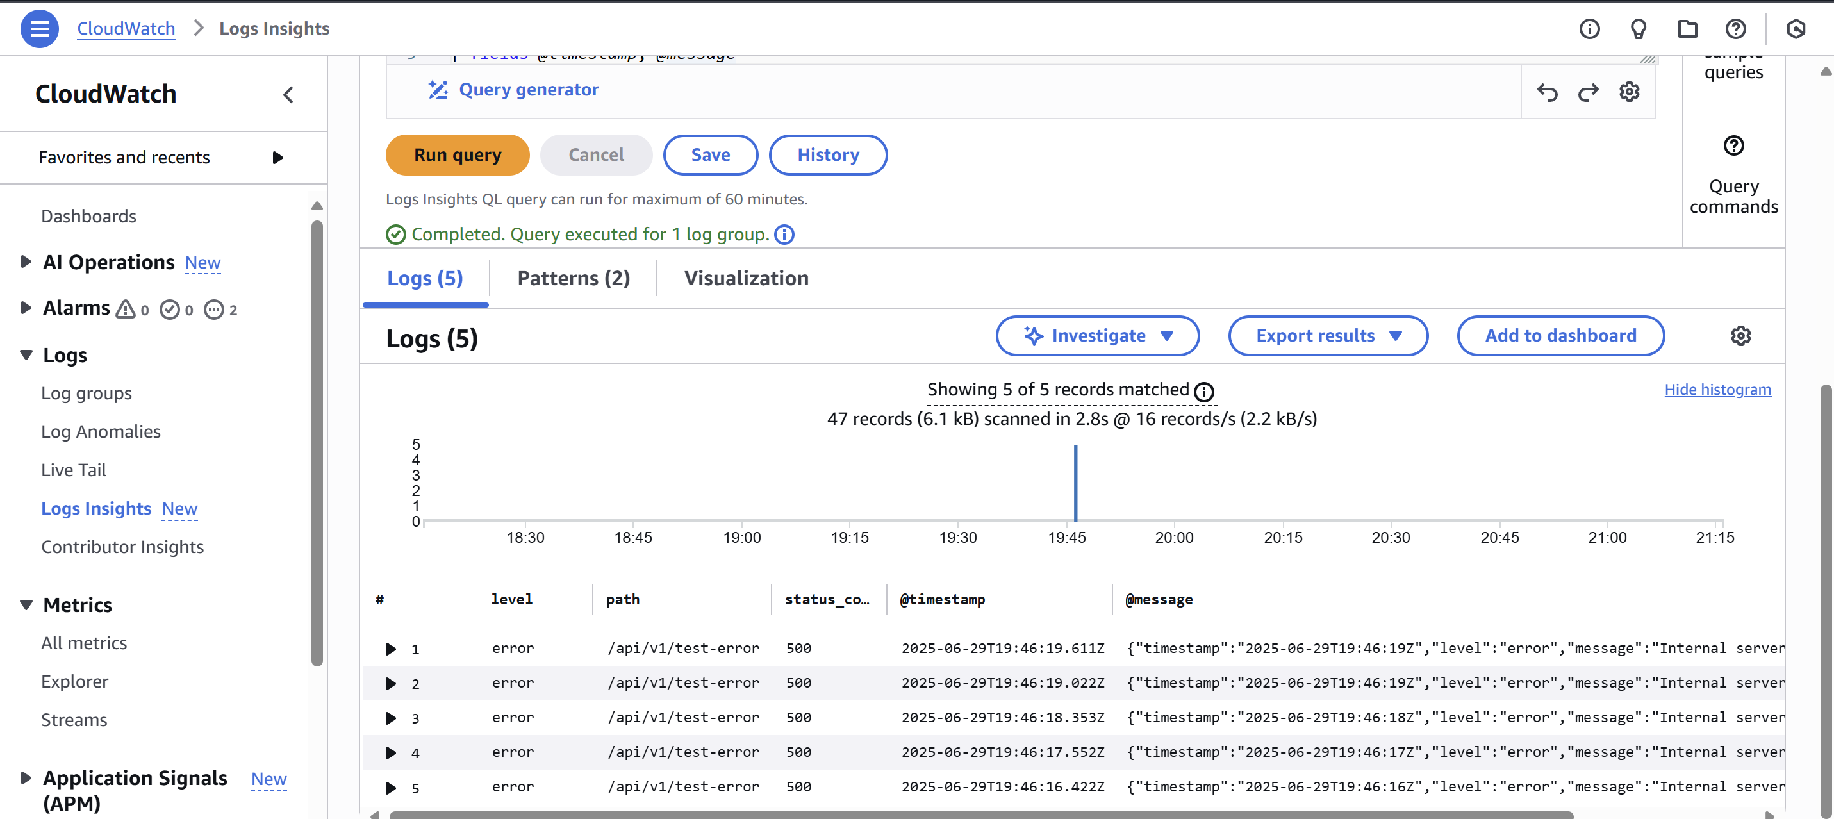Open the lightbulb tips icon in header
Viewport: 1834px width, 819px height.
click(x=1638, y=28)
